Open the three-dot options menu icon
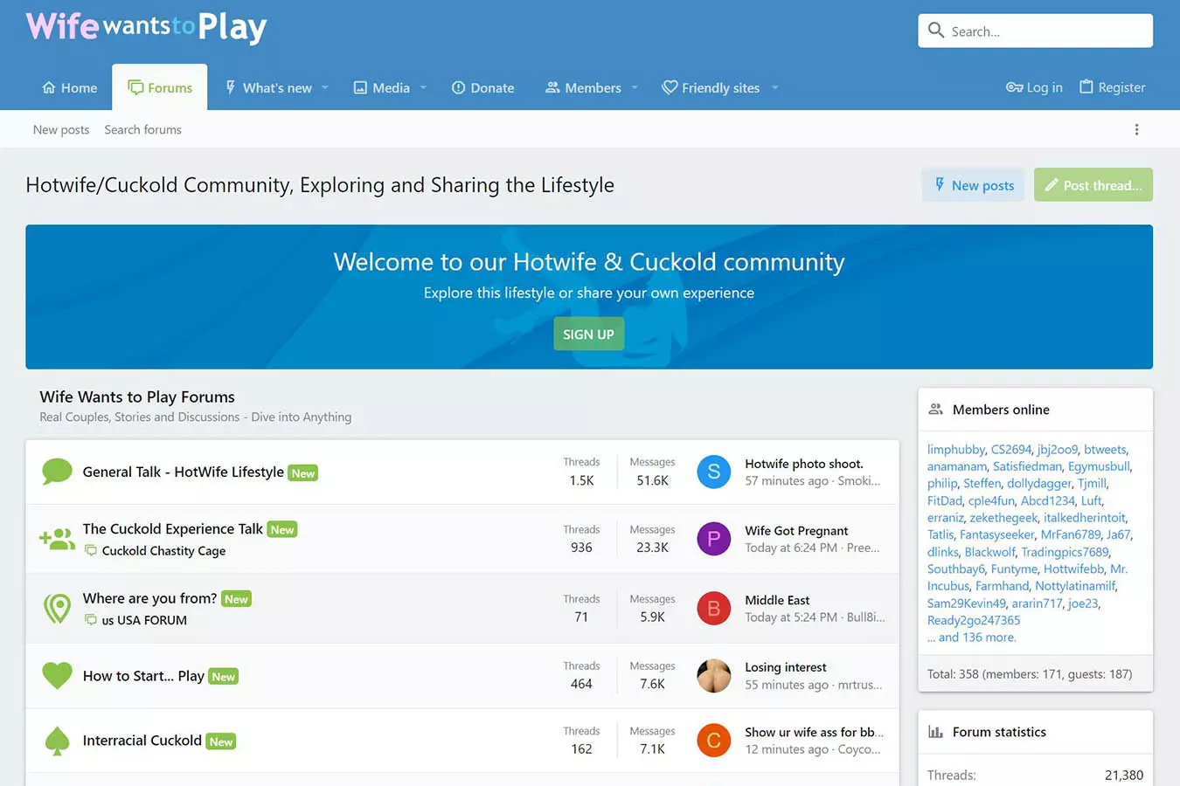The width and height of the screenshot is (1180, 786). click(x=1136, y=129)
